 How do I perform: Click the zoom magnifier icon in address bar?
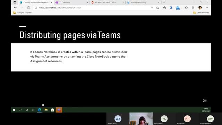coord(152,8)
